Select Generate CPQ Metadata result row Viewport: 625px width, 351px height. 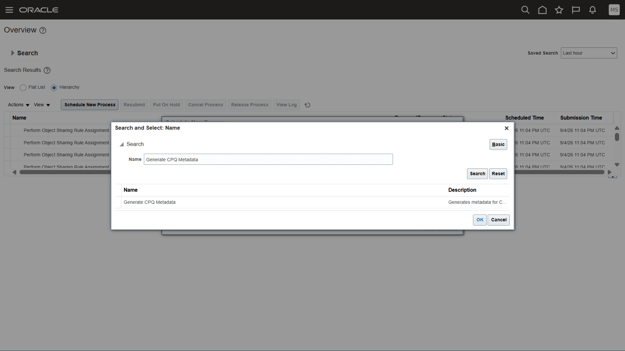[x=312, y=202]
